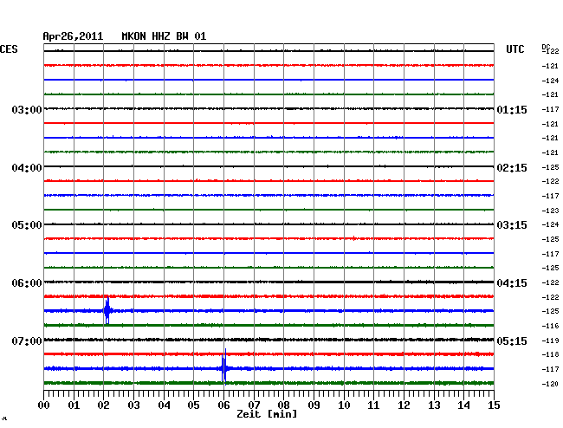Click the DC offset value -118
The width and height of the screenshot is (563, 428).
click(x=550, y=354)
